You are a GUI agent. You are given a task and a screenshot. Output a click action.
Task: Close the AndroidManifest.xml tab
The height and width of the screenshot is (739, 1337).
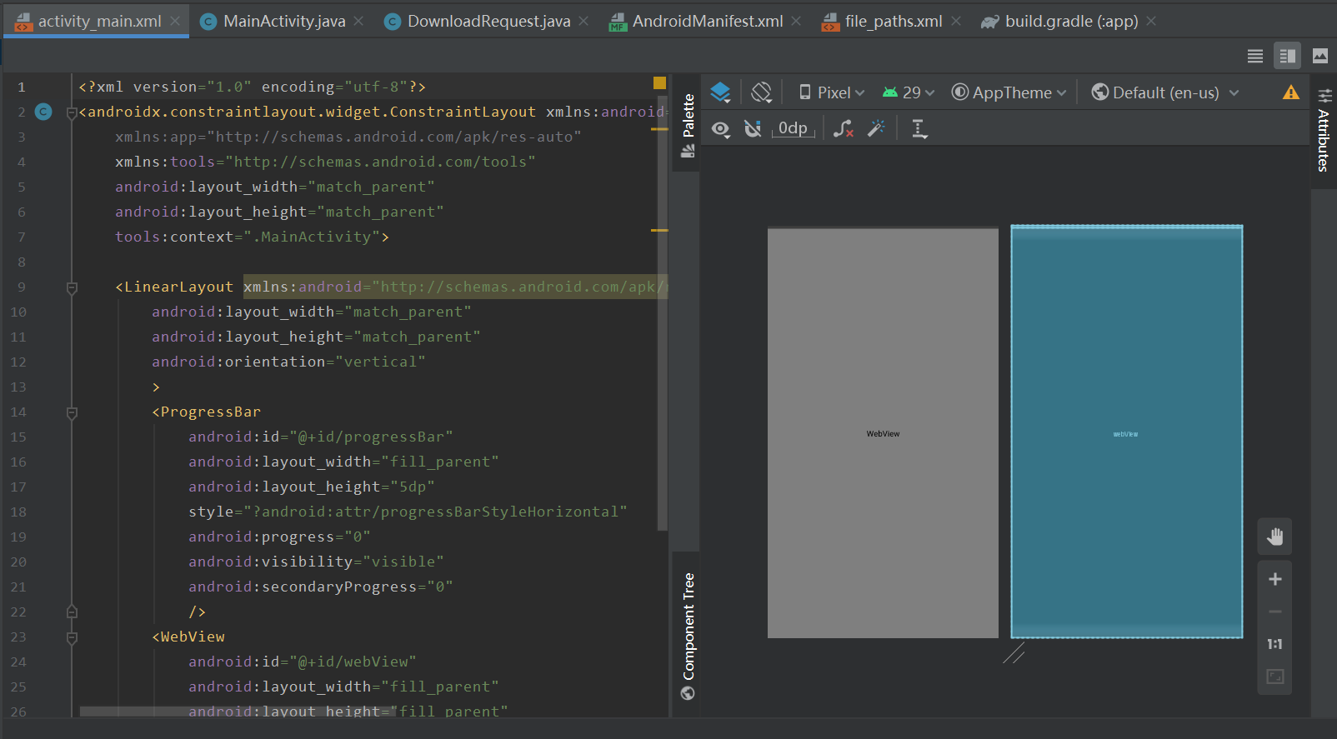point(796,21)
